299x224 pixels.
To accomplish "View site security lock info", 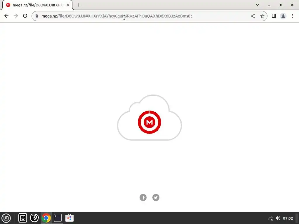I will coord(37,16).
